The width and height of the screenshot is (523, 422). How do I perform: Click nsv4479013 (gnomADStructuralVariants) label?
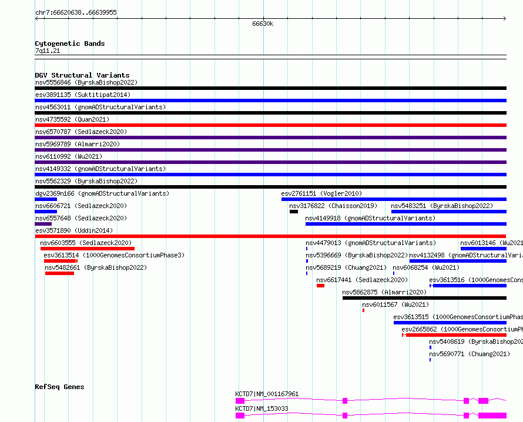[371, 243]
